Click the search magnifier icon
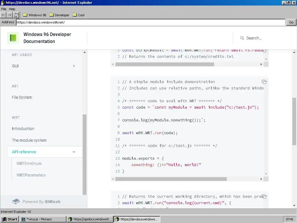Image resolution: width=297 pixels, height=223 pixels. pos(242,38)
